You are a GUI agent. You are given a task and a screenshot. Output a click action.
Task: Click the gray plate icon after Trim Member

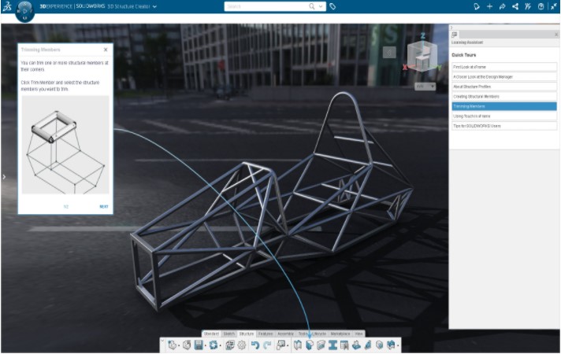point(321,345)
